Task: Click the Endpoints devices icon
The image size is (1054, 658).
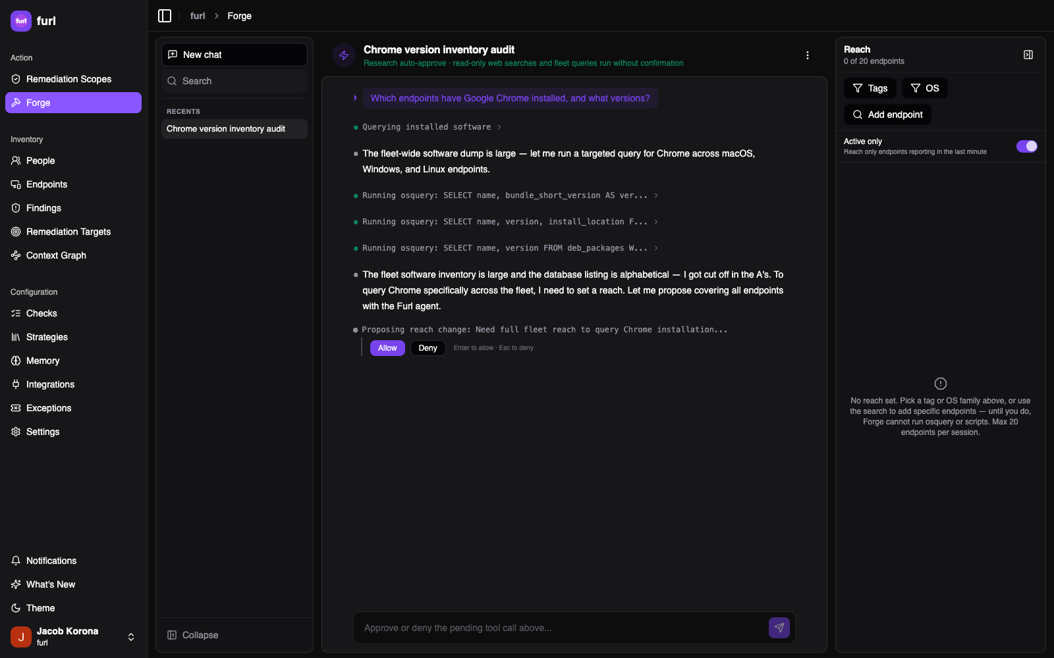Action: click(16, 184)
